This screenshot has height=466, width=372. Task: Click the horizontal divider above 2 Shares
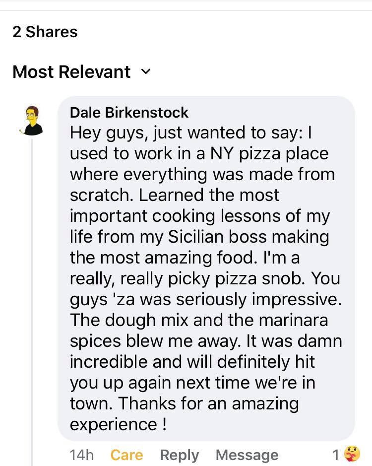pyautogui.click(x=186, y=10)
